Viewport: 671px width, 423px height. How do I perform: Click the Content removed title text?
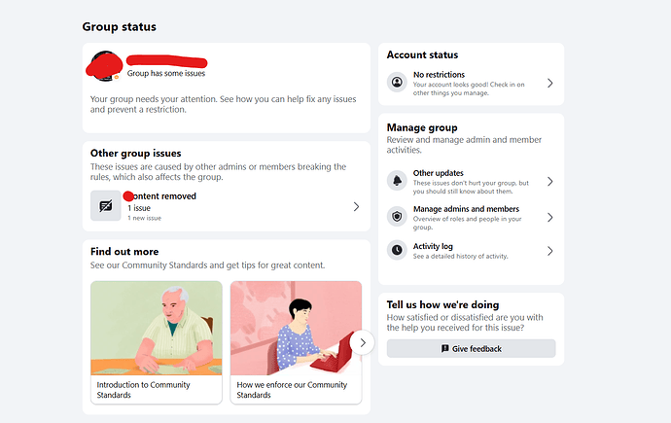pyautogui.click(x=159, y=195)
